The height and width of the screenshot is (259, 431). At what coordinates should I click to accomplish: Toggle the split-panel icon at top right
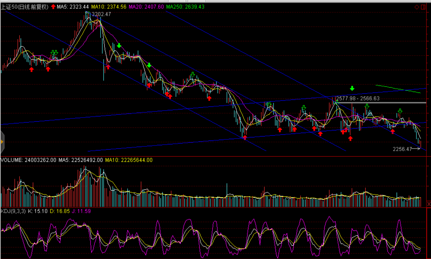pos(423,7)
